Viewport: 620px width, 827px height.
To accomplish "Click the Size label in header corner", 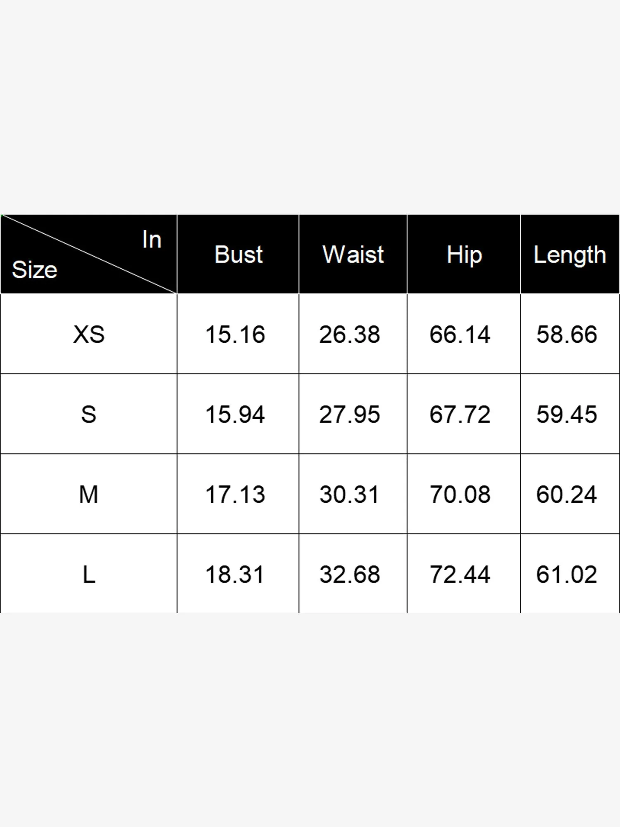I will point(35,270).
